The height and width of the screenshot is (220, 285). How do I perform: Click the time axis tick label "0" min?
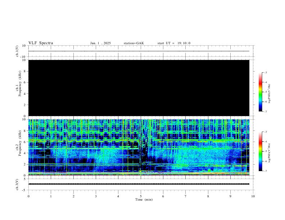28,196
